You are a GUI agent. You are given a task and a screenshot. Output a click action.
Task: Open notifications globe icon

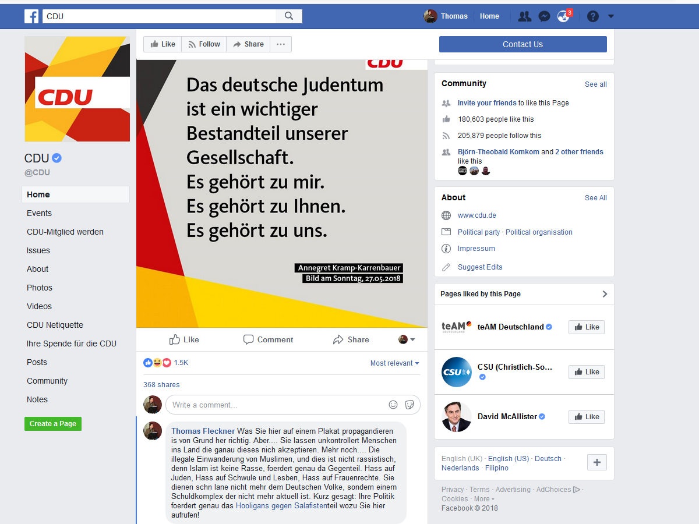pos(563,16)
